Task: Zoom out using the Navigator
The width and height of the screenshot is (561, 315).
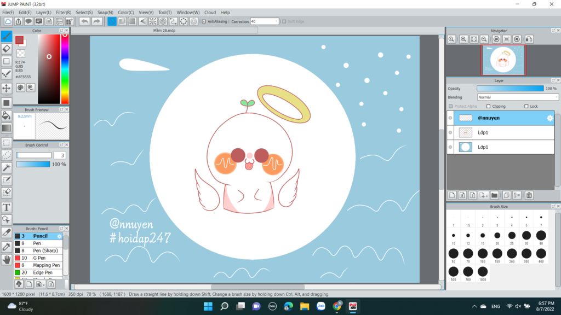Action: tap(484, 39)
